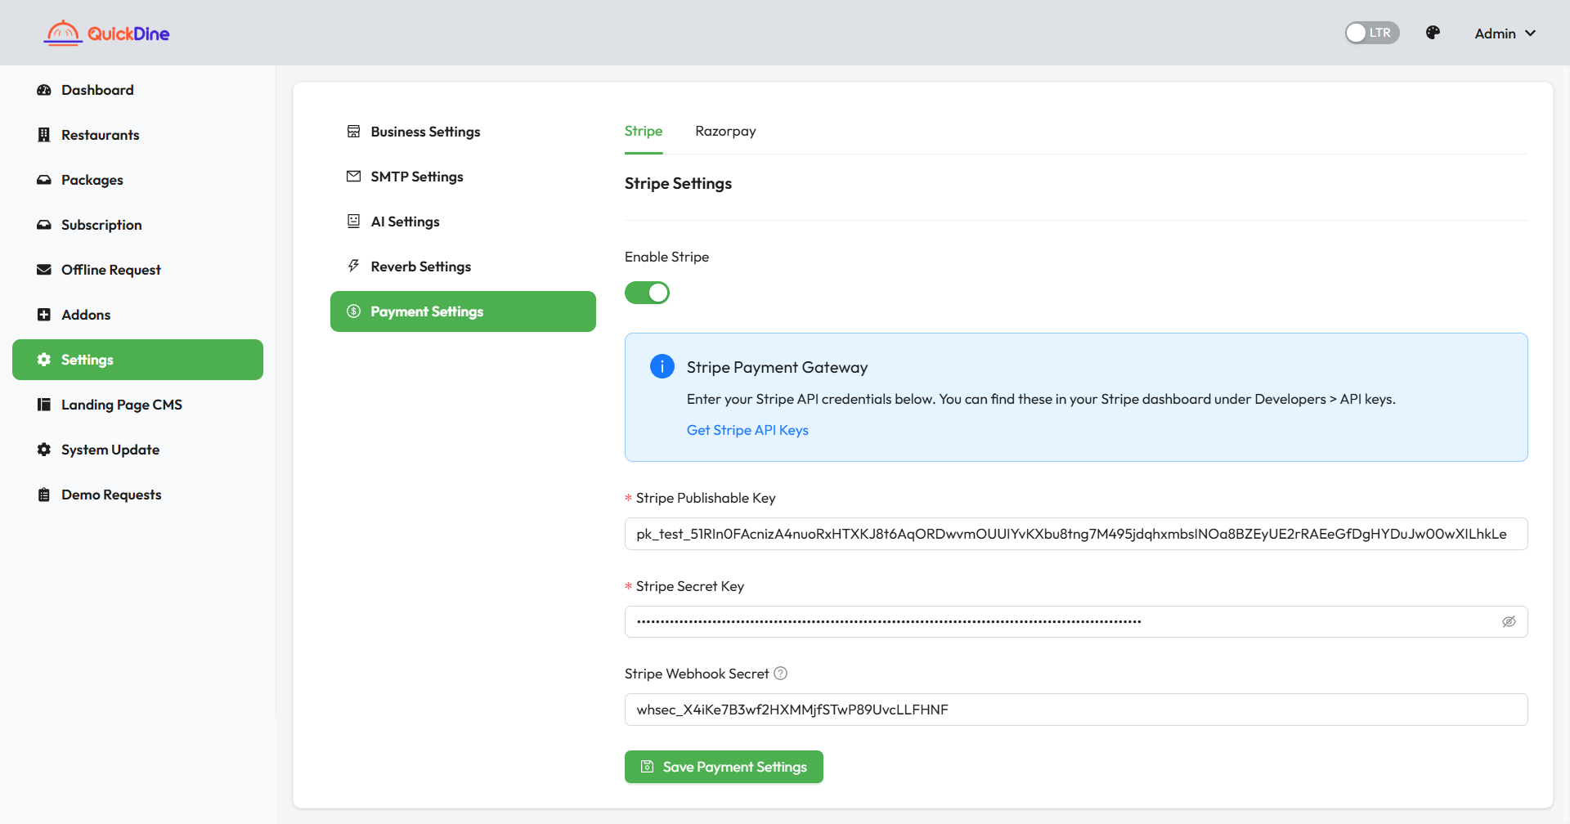
Task: Open System Update in the sidebar
Action: click(x=137, y=450)
